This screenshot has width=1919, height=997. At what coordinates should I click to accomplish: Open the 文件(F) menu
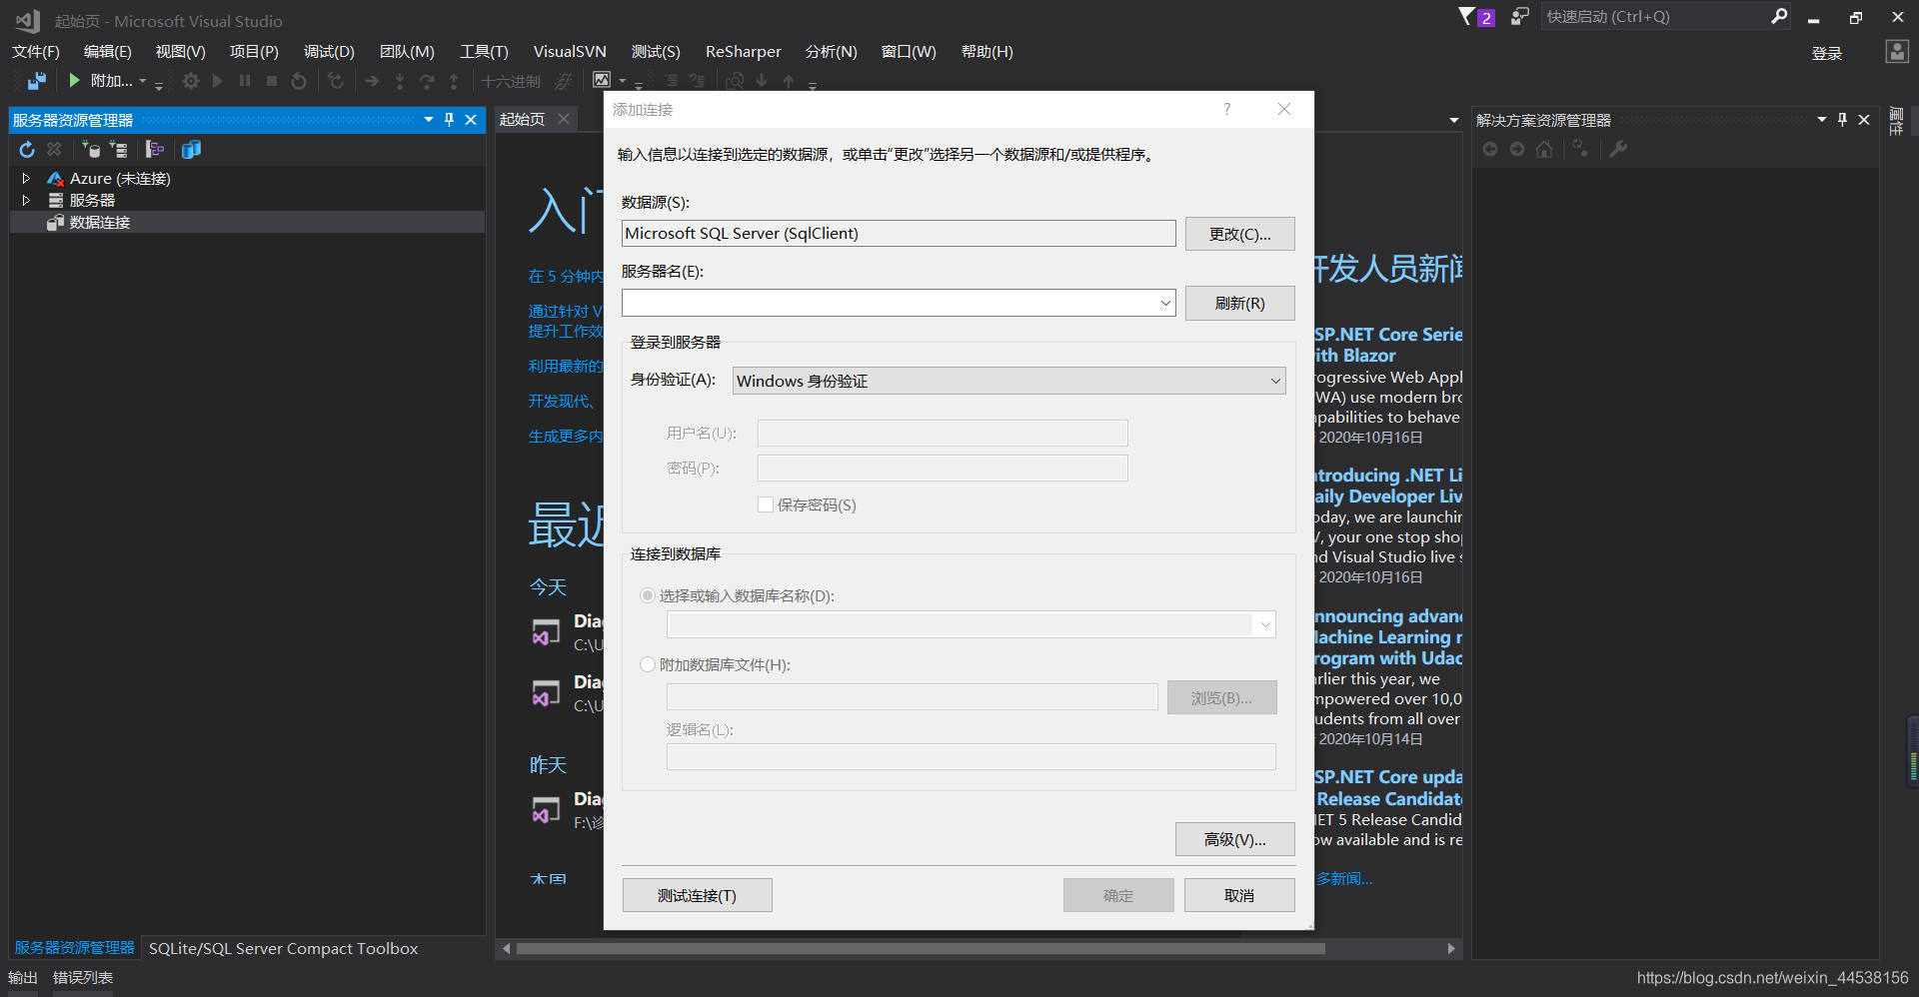coord(36,51)
